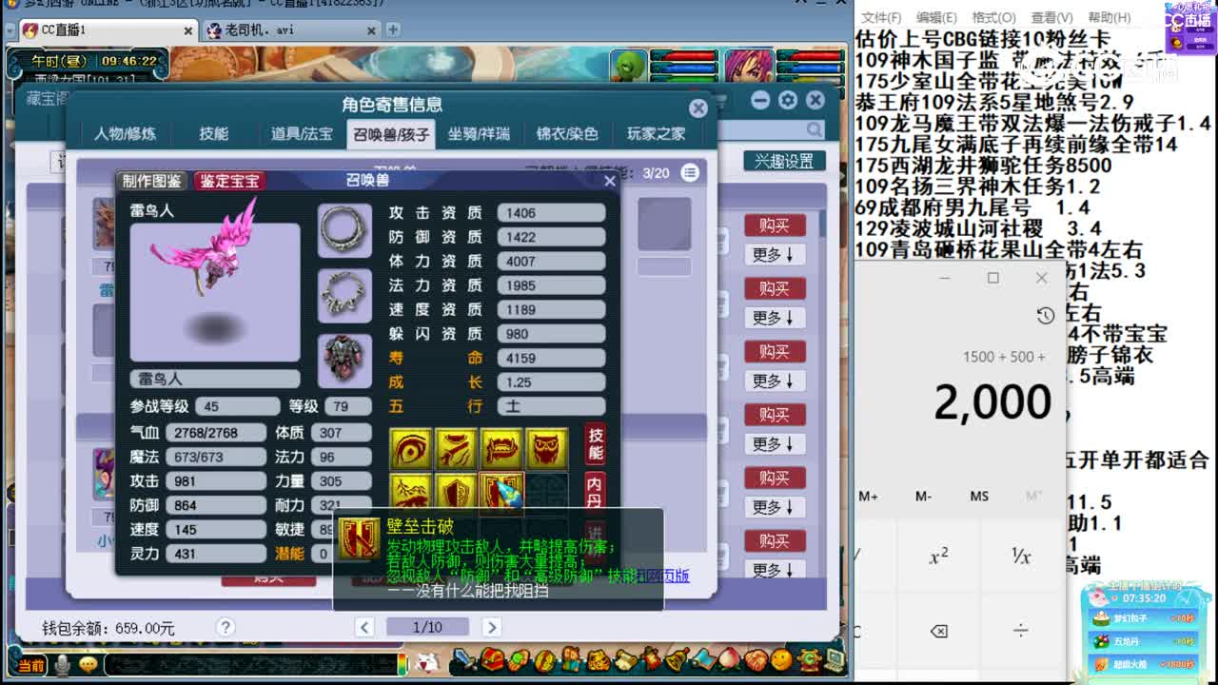The height and width of the screenshot is (685, 1218).
Task: Inspect the bracelet equipment slot
Action: [344, 294]
